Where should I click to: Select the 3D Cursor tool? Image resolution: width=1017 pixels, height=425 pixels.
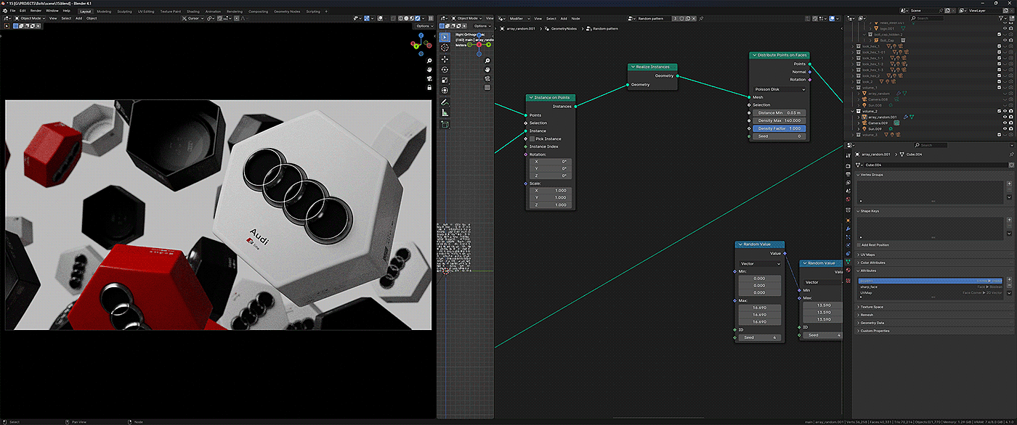pos(445,48)
